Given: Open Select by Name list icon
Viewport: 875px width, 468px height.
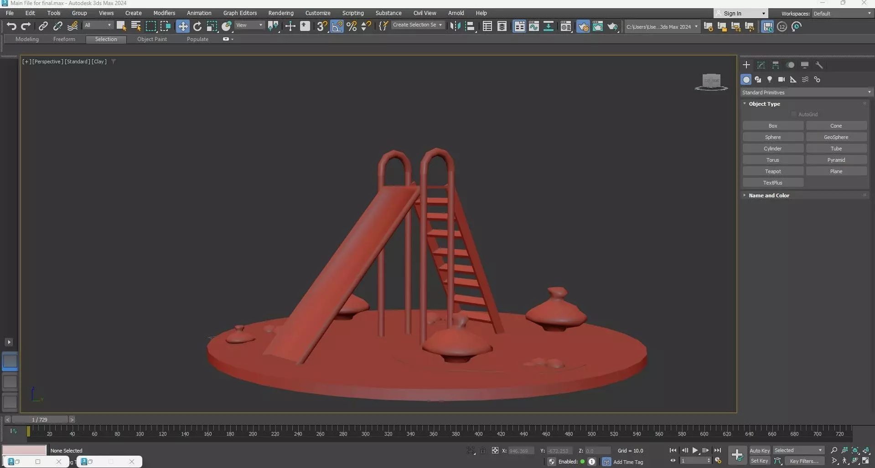Looking at the screenshot, I should pos(136,26).
